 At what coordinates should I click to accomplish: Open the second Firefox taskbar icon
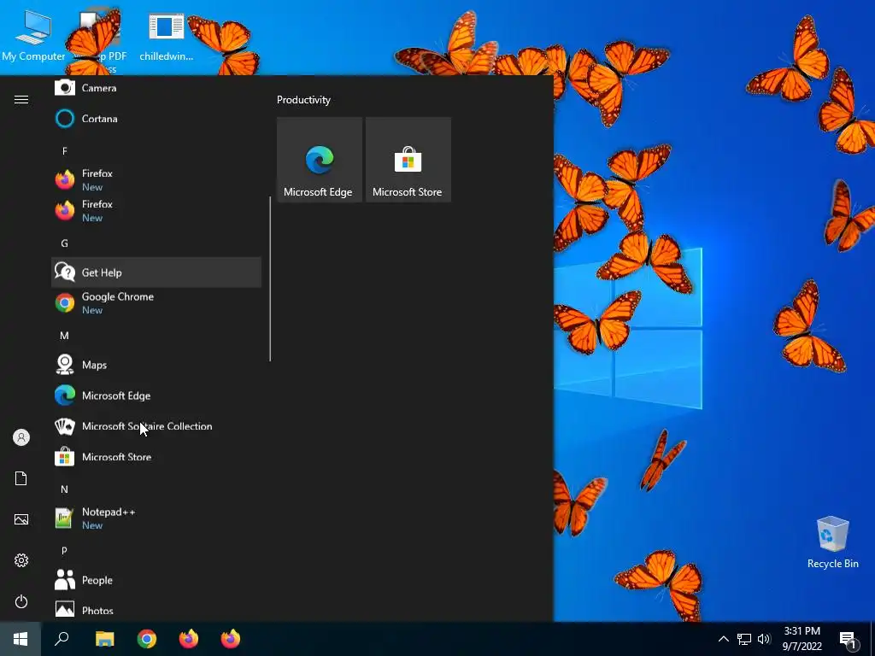231,639
